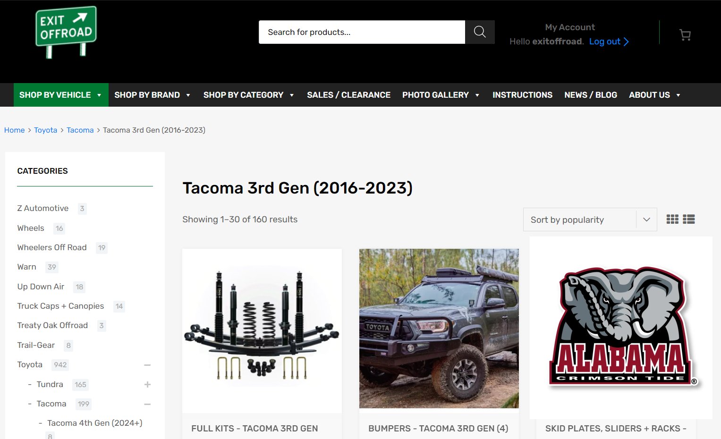Select Tacoma 4th Gen (2024+) subcategory
Screen dimensions: 721x439
coord(94,423)
